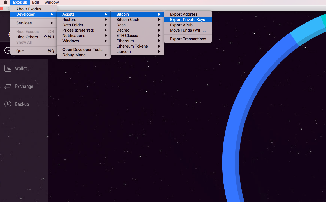Choose Hide Others
This screenshot has width=326, height=202.
coord(34,37)
